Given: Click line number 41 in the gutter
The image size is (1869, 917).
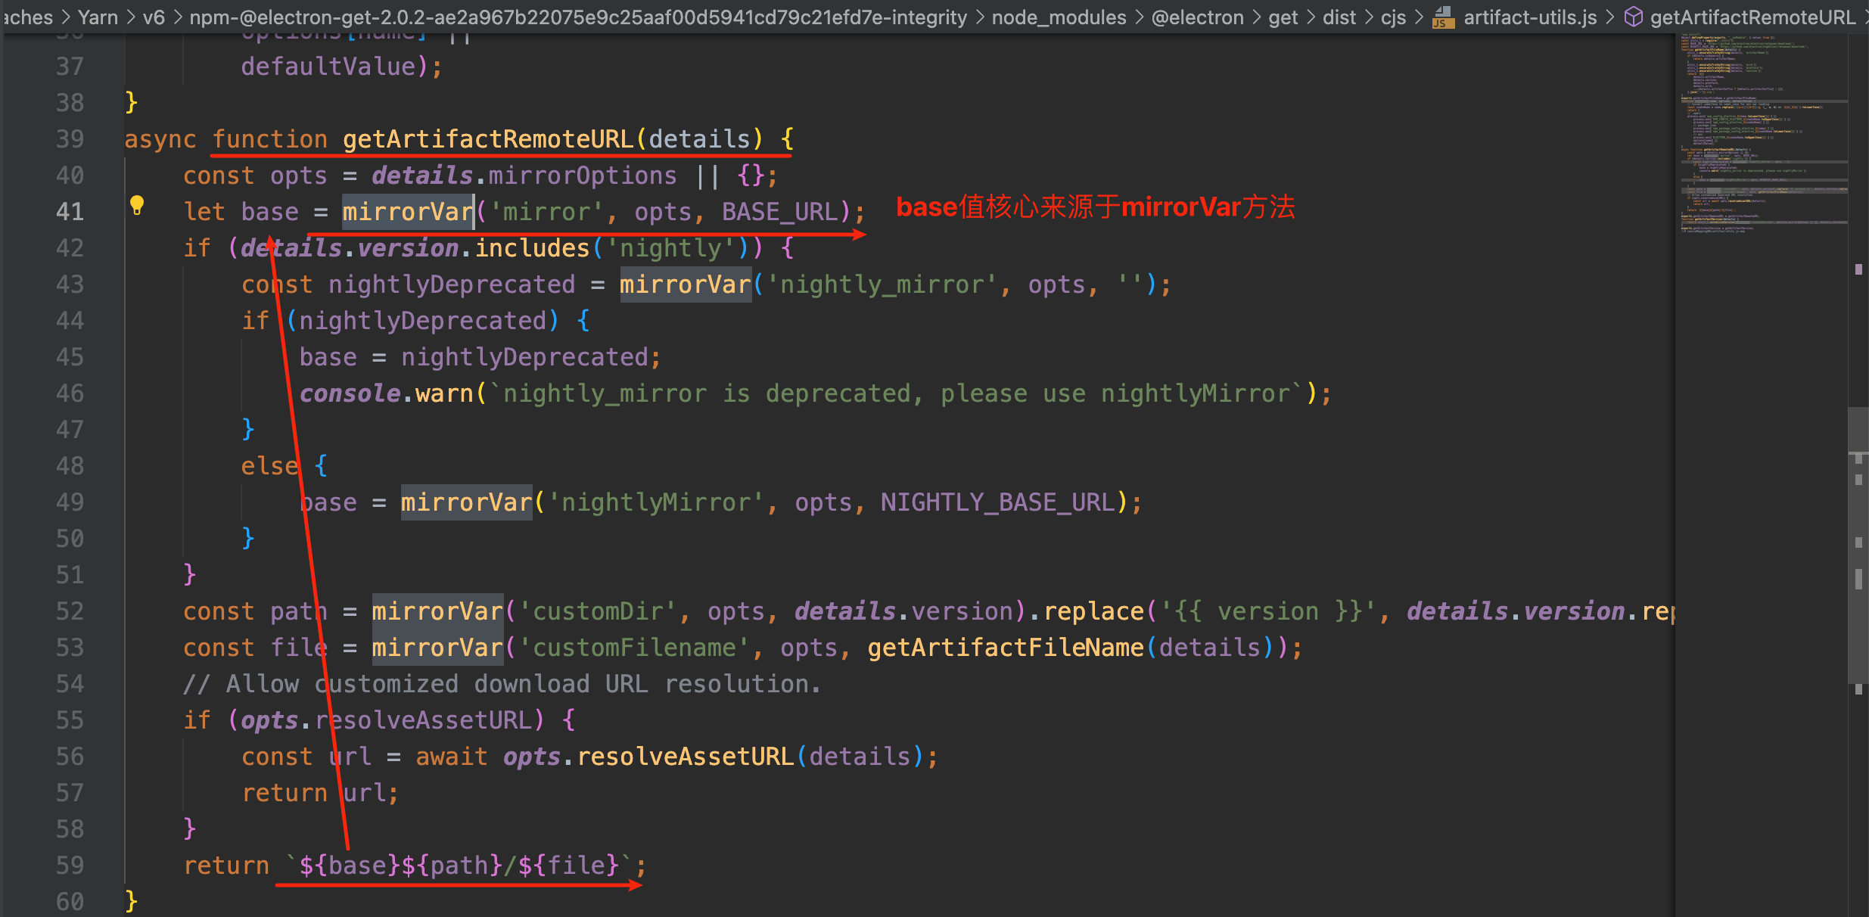Looking at the screenshot, I should pyautogui.click(x=70, y=212).
